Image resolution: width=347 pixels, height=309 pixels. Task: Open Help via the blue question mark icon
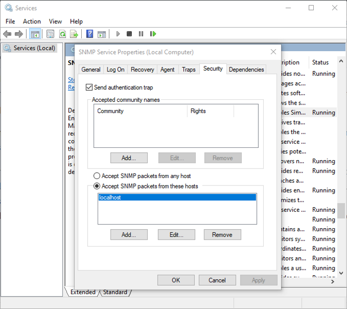click(x=90, y=34)
